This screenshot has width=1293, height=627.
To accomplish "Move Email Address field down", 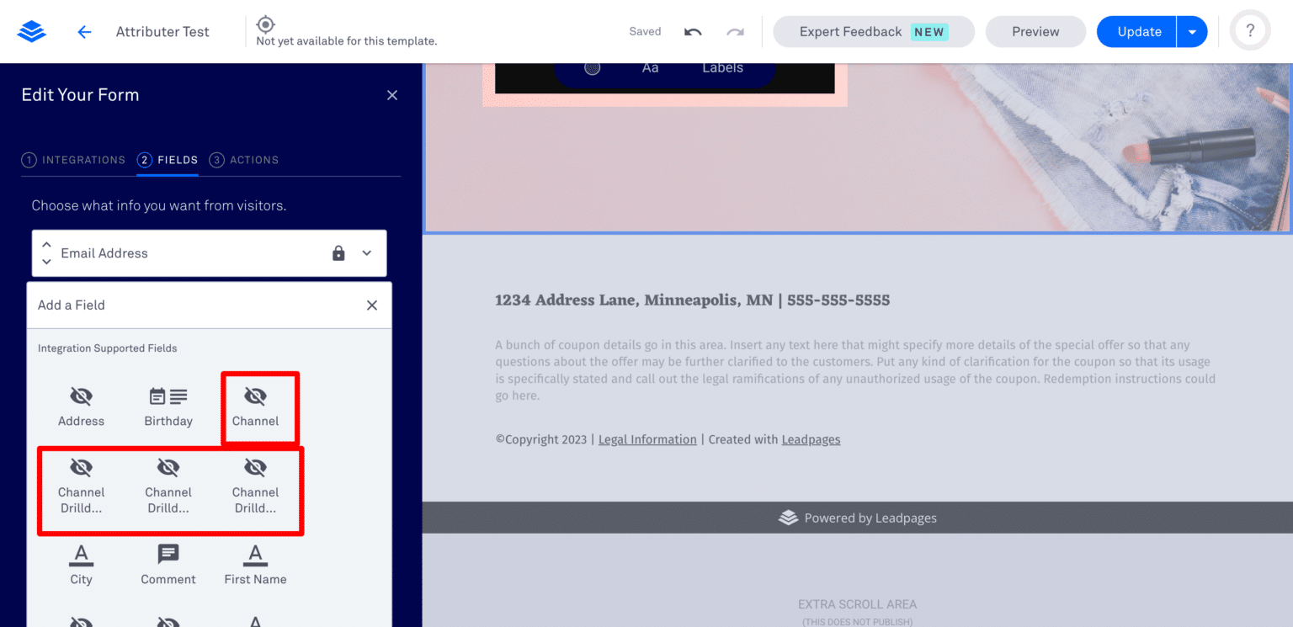I will [46, 262].
